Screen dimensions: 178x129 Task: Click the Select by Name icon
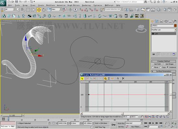click(23, 10)
